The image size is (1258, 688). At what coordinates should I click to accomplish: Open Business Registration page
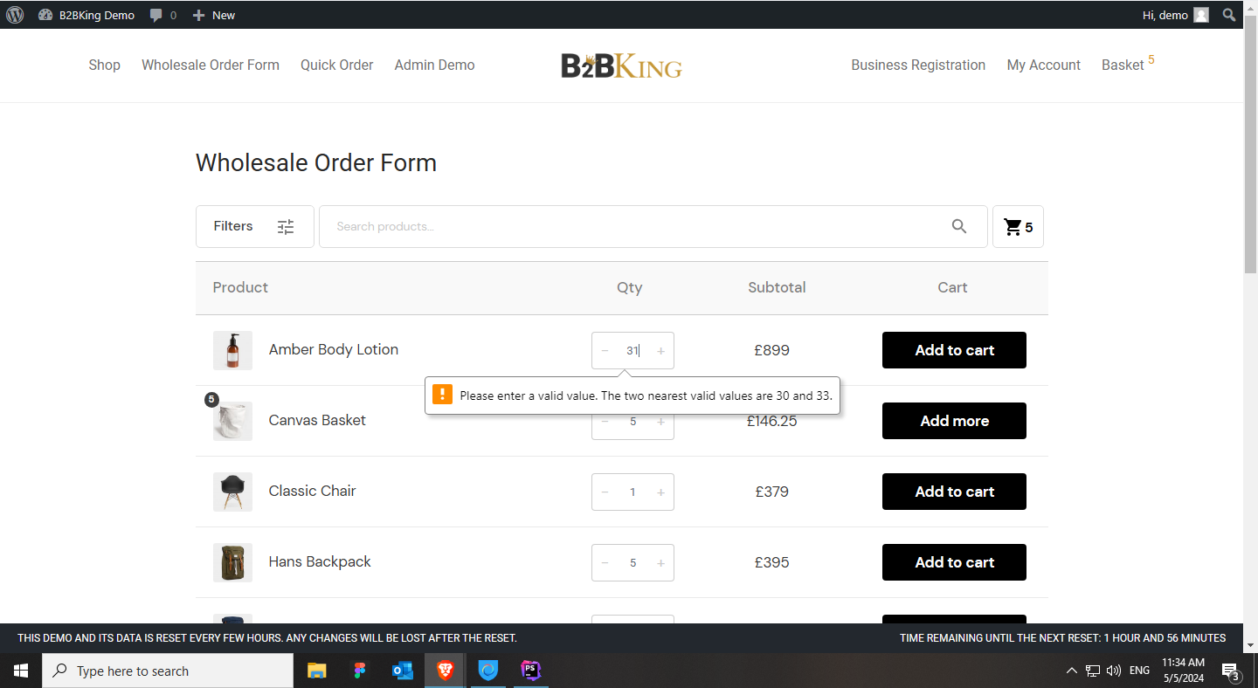tap(918, 65)
